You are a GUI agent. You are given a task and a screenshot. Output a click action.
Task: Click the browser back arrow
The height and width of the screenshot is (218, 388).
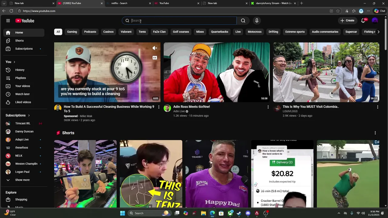[4, 11]
